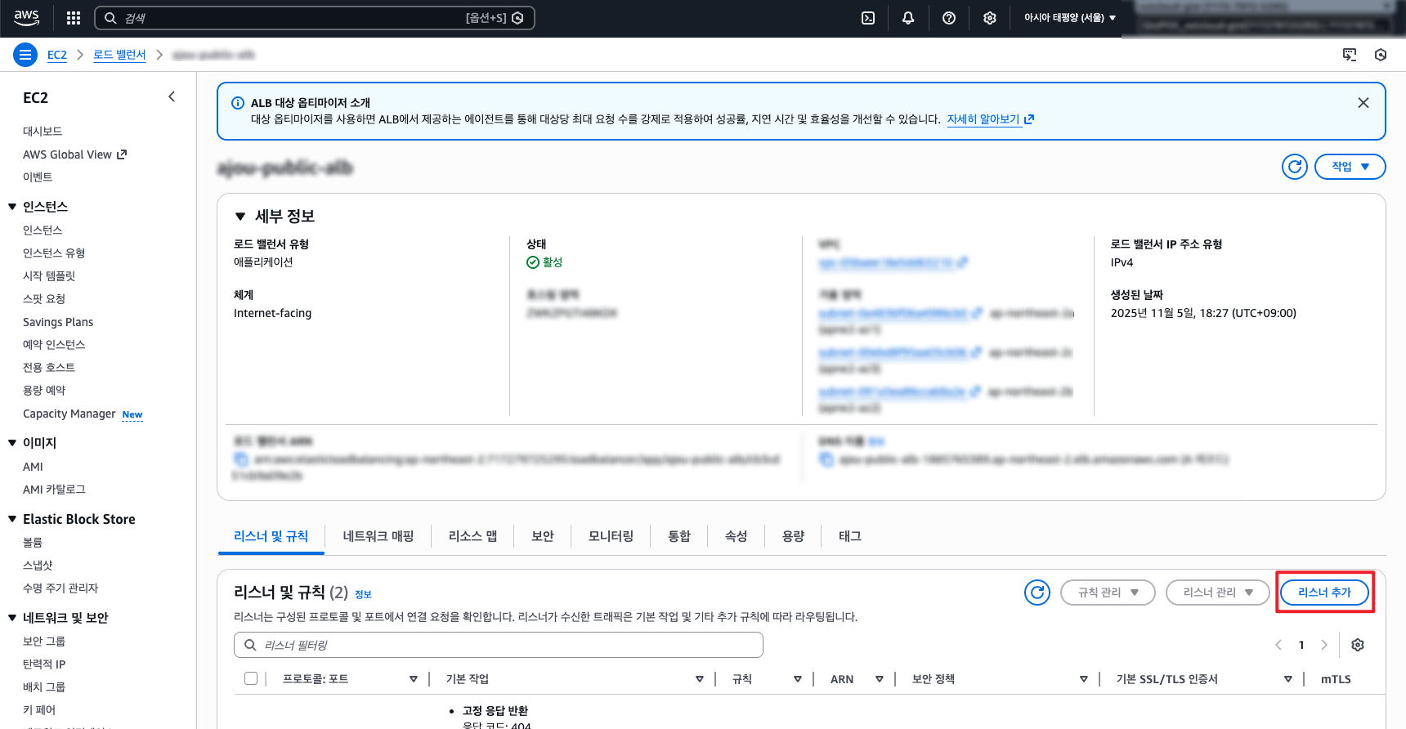The image size is (1406, 729).
Task: Refresh the load balancer details
Action: pyautogui.click(x=1295, y=167)
